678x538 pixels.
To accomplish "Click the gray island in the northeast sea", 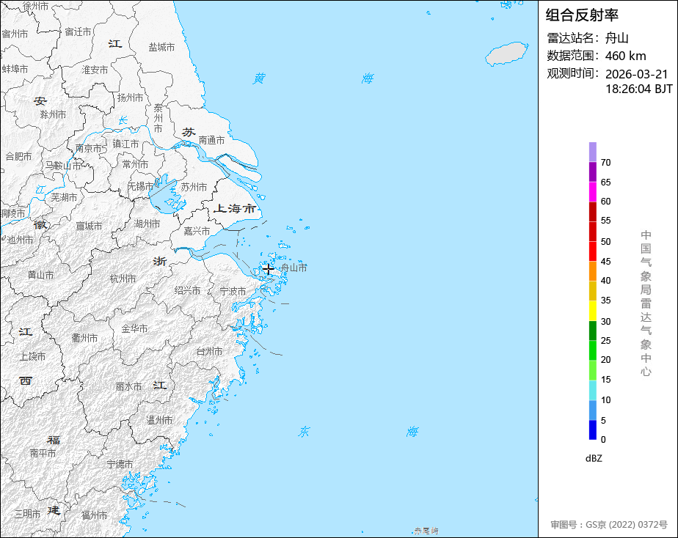I will [506, 54].
